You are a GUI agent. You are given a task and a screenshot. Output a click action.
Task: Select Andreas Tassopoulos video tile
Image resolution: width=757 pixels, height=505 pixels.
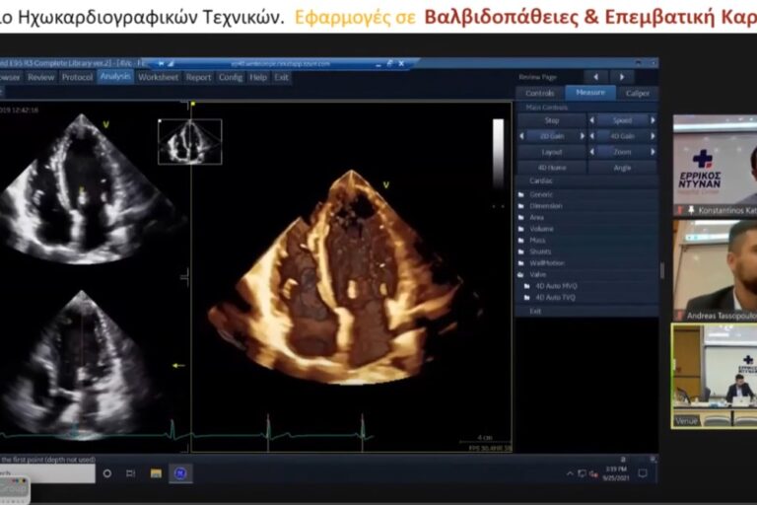715,270
